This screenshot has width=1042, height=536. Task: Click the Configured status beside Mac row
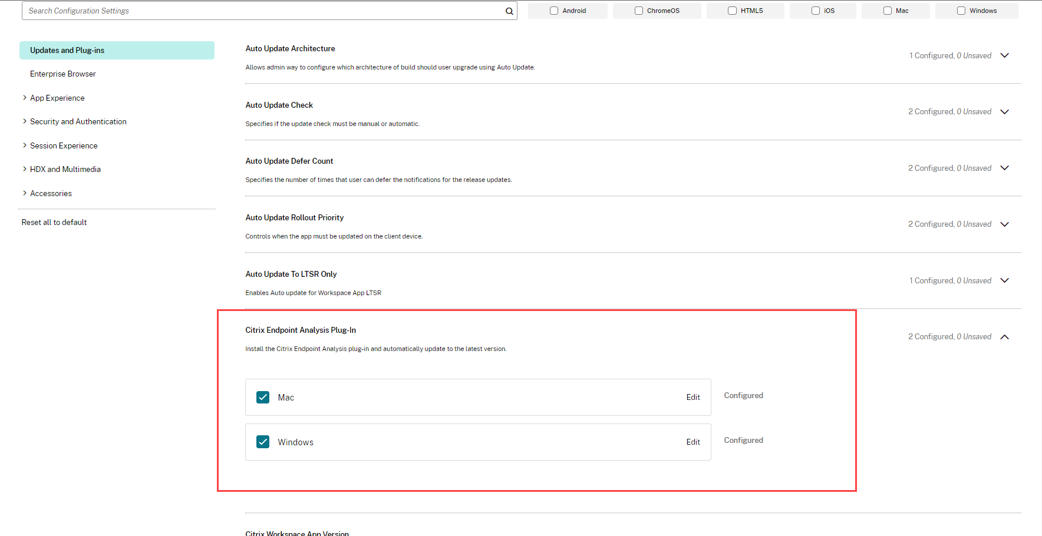coord(744,396)
